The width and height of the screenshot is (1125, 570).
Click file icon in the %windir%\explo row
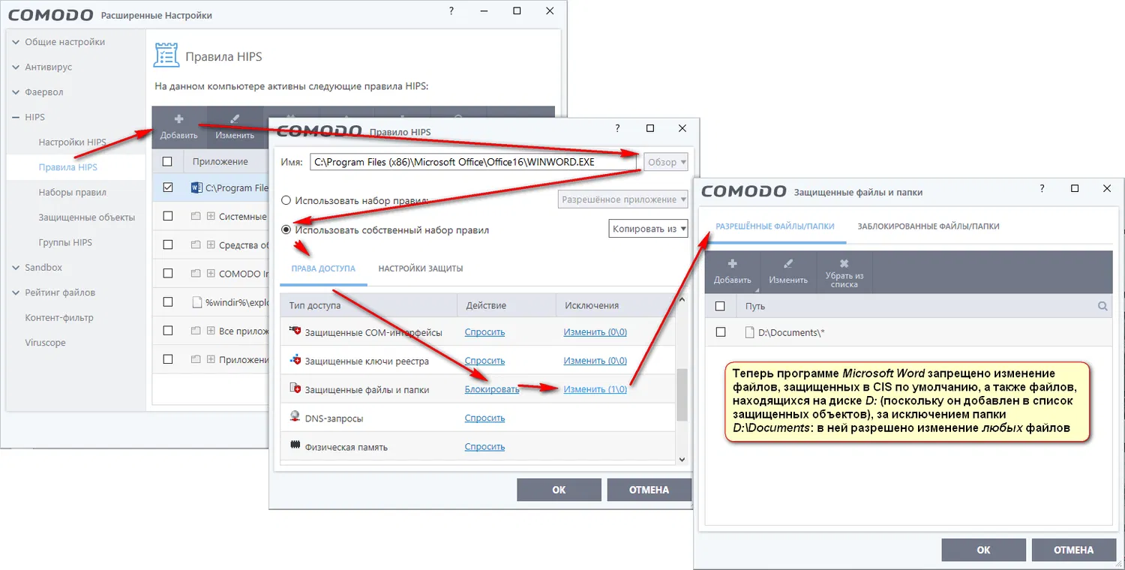[198, 303]
